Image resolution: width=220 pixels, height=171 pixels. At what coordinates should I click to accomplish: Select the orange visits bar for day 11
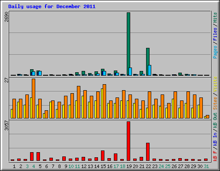pos(79,102)
